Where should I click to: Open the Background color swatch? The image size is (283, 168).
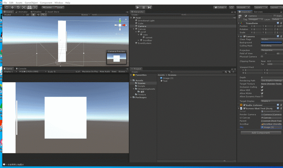tap(271, 43)
